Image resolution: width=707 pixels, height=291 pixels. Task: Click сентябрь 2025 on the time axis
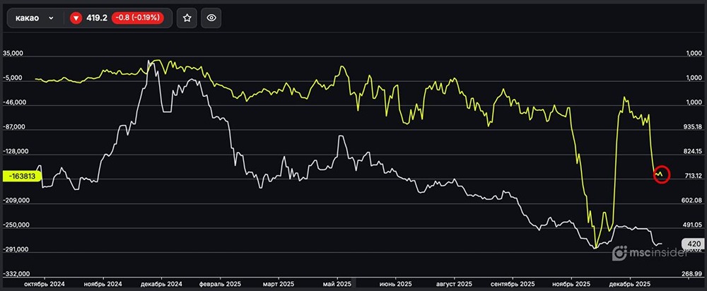coord(513,284)
